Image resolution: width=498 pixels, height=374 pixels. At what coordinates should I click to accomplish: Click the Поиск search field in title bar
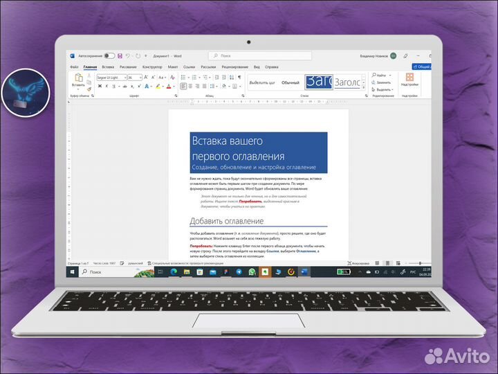260,55
